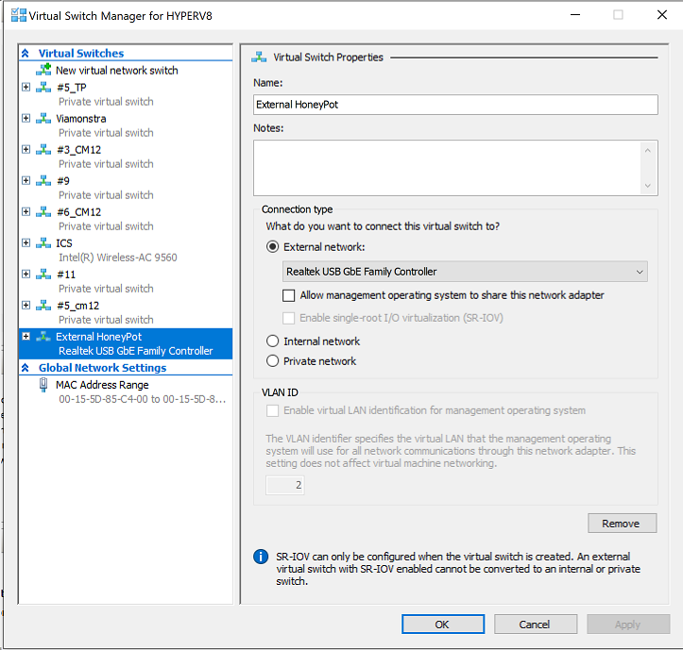Expand the #9 switch tree node
The image size is (683, 650).
(x=26, y=180)
